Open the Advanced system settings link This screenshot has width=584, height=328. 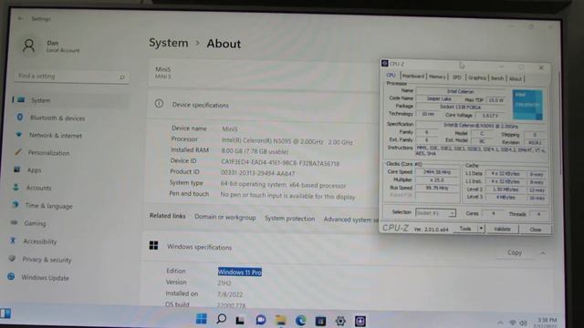tap(350, 220)
